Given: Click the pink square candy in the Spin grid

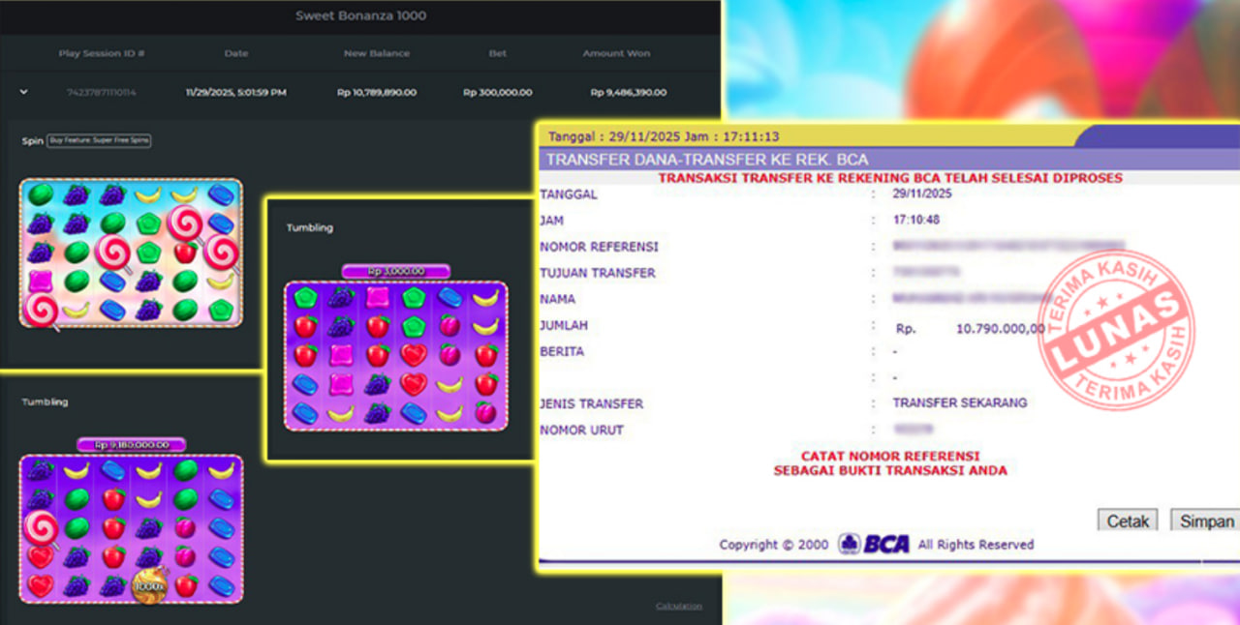Looking at the screenshot, I should (40, 282).
